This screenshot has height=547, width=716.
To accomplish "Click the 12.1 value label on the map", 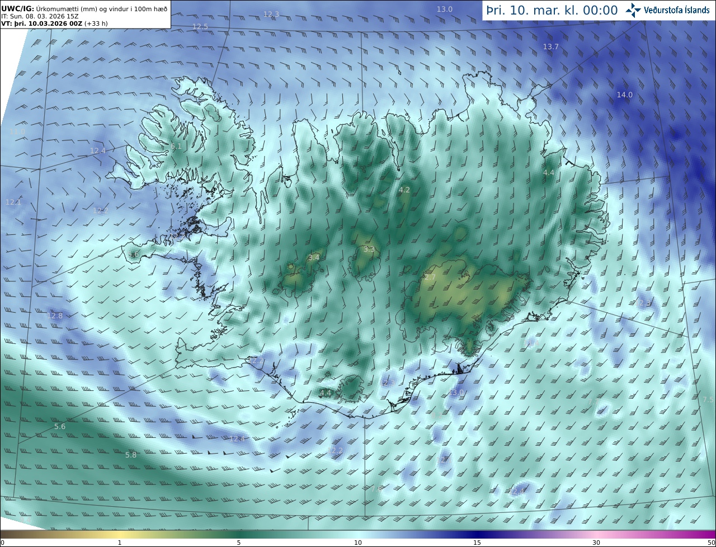I will pyautogui.click(x=13, y=202).
